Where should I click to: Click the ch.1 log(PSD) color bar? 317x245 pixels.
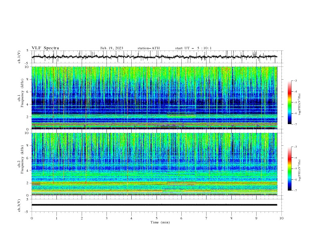click(x=289, y=102)
